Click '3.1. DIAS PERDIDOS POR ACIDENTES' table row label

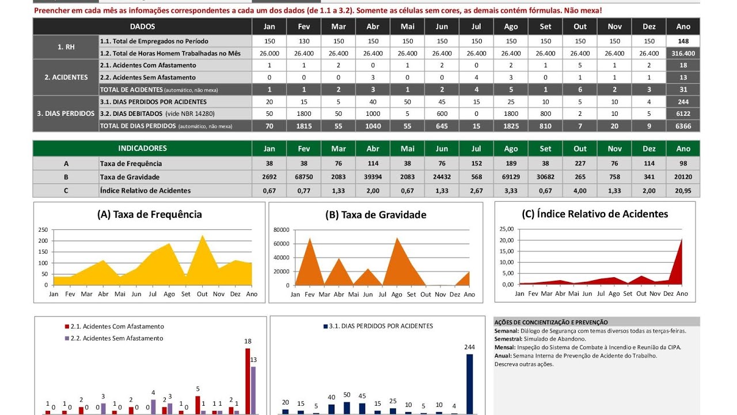click(176, 101)
